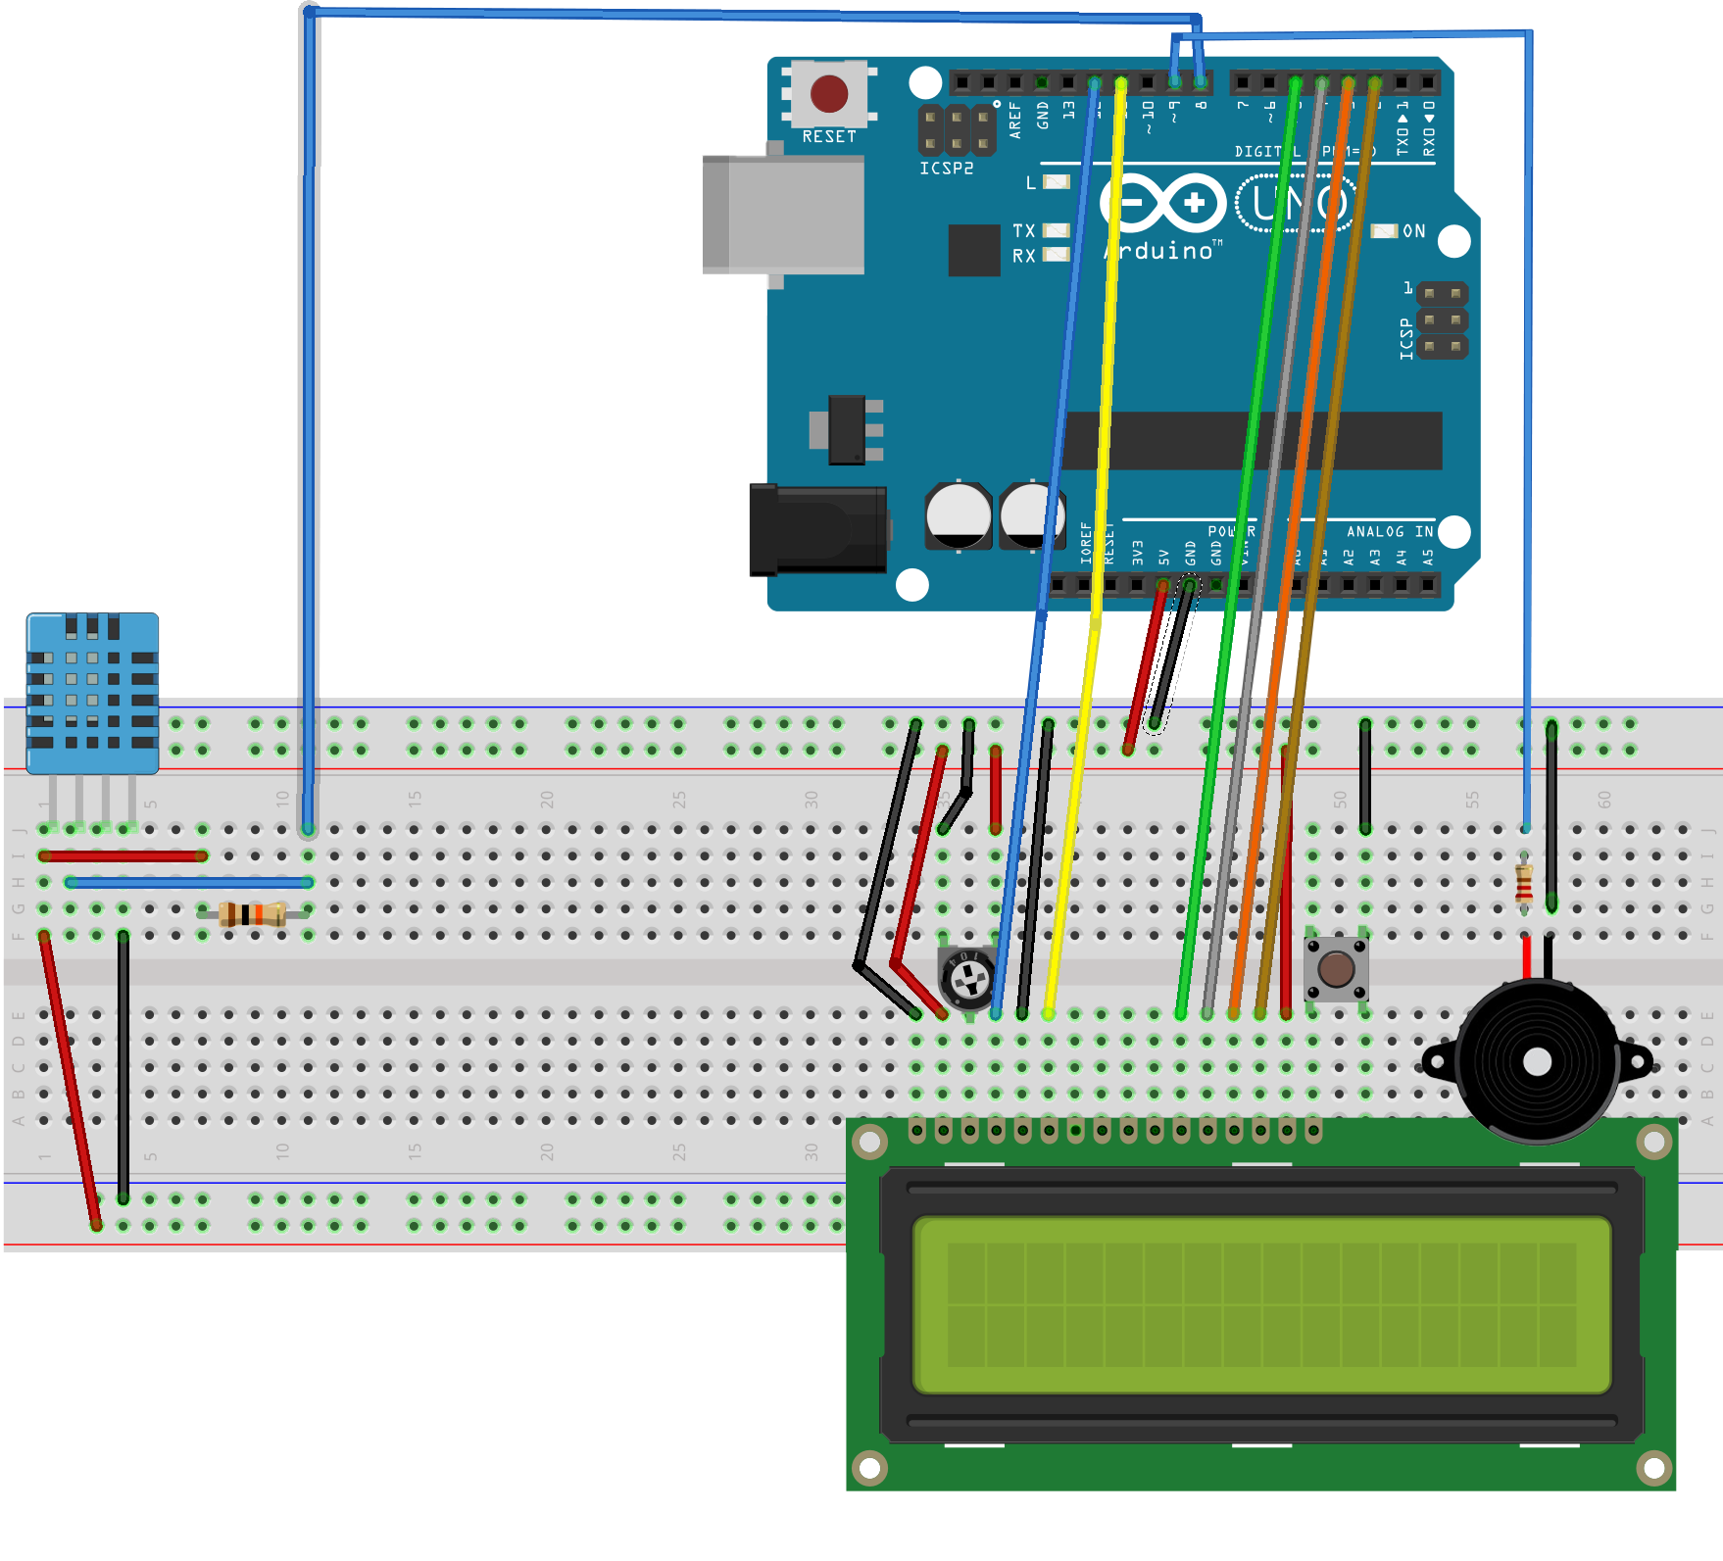Click the tactile push button on breadboard

1336,969
